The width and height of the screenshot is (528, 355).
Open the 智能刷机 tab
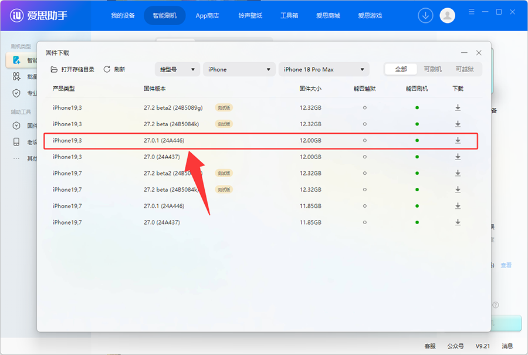(165, 15)
